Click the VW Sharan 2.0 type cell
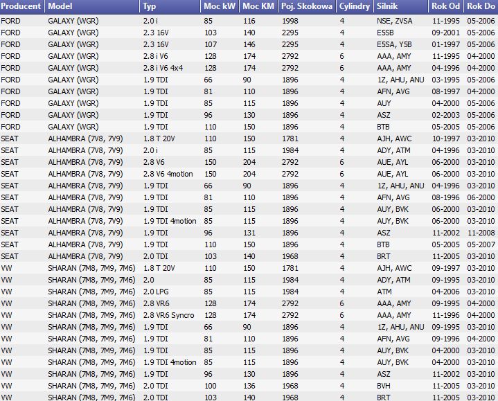This screenshot has width=498, height=401. [149, 280]
